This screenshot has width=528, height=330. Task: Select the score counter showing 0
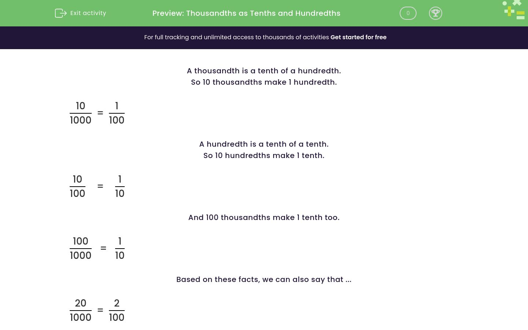408,13
